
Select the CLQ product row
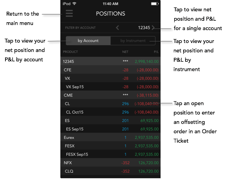pyautogui.click(x=111, y=171)
